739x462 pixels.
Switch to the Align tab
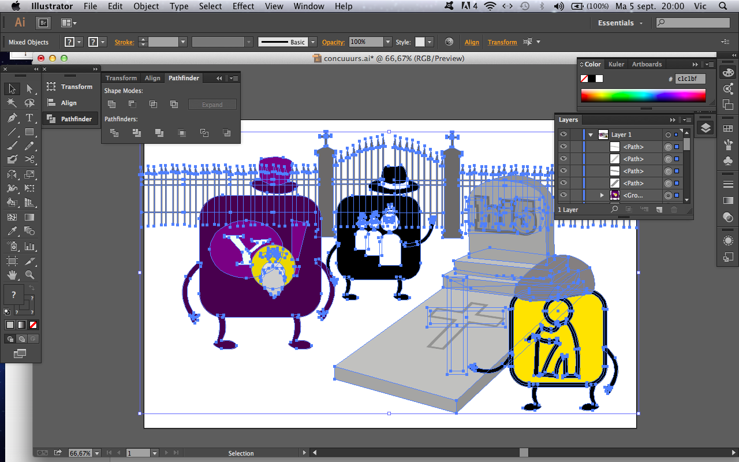click(x=152, y=78)
